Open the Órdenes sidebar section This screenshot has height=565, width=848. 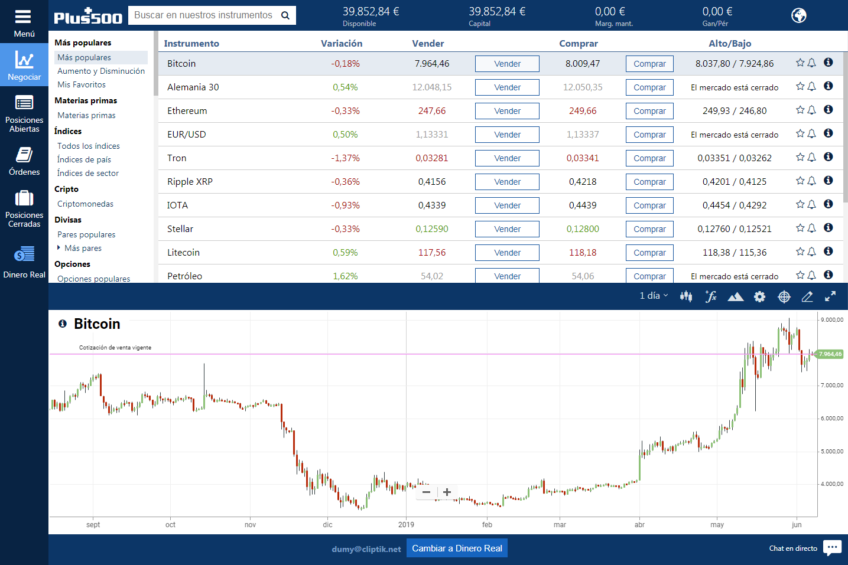point(24,161)
